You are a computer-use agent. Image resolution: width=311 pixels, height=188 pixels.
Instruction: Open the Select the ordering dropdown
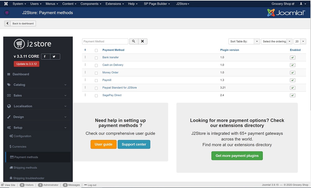point(277,41)
